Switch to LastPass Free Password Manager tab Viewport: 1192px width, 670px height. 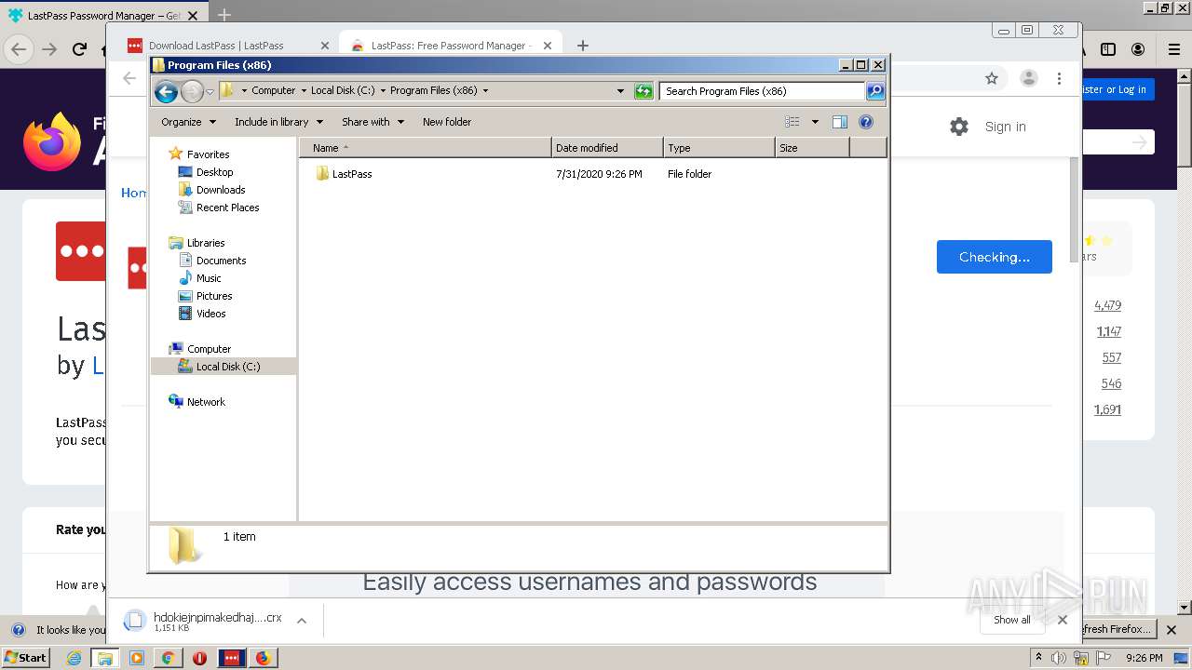[451, 46]
